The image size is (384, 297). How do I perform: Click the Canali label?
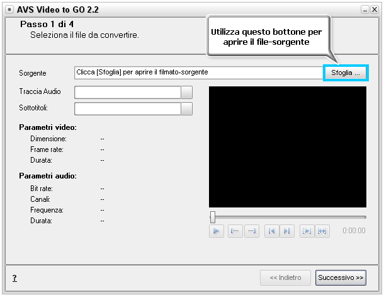click(40, 199)
